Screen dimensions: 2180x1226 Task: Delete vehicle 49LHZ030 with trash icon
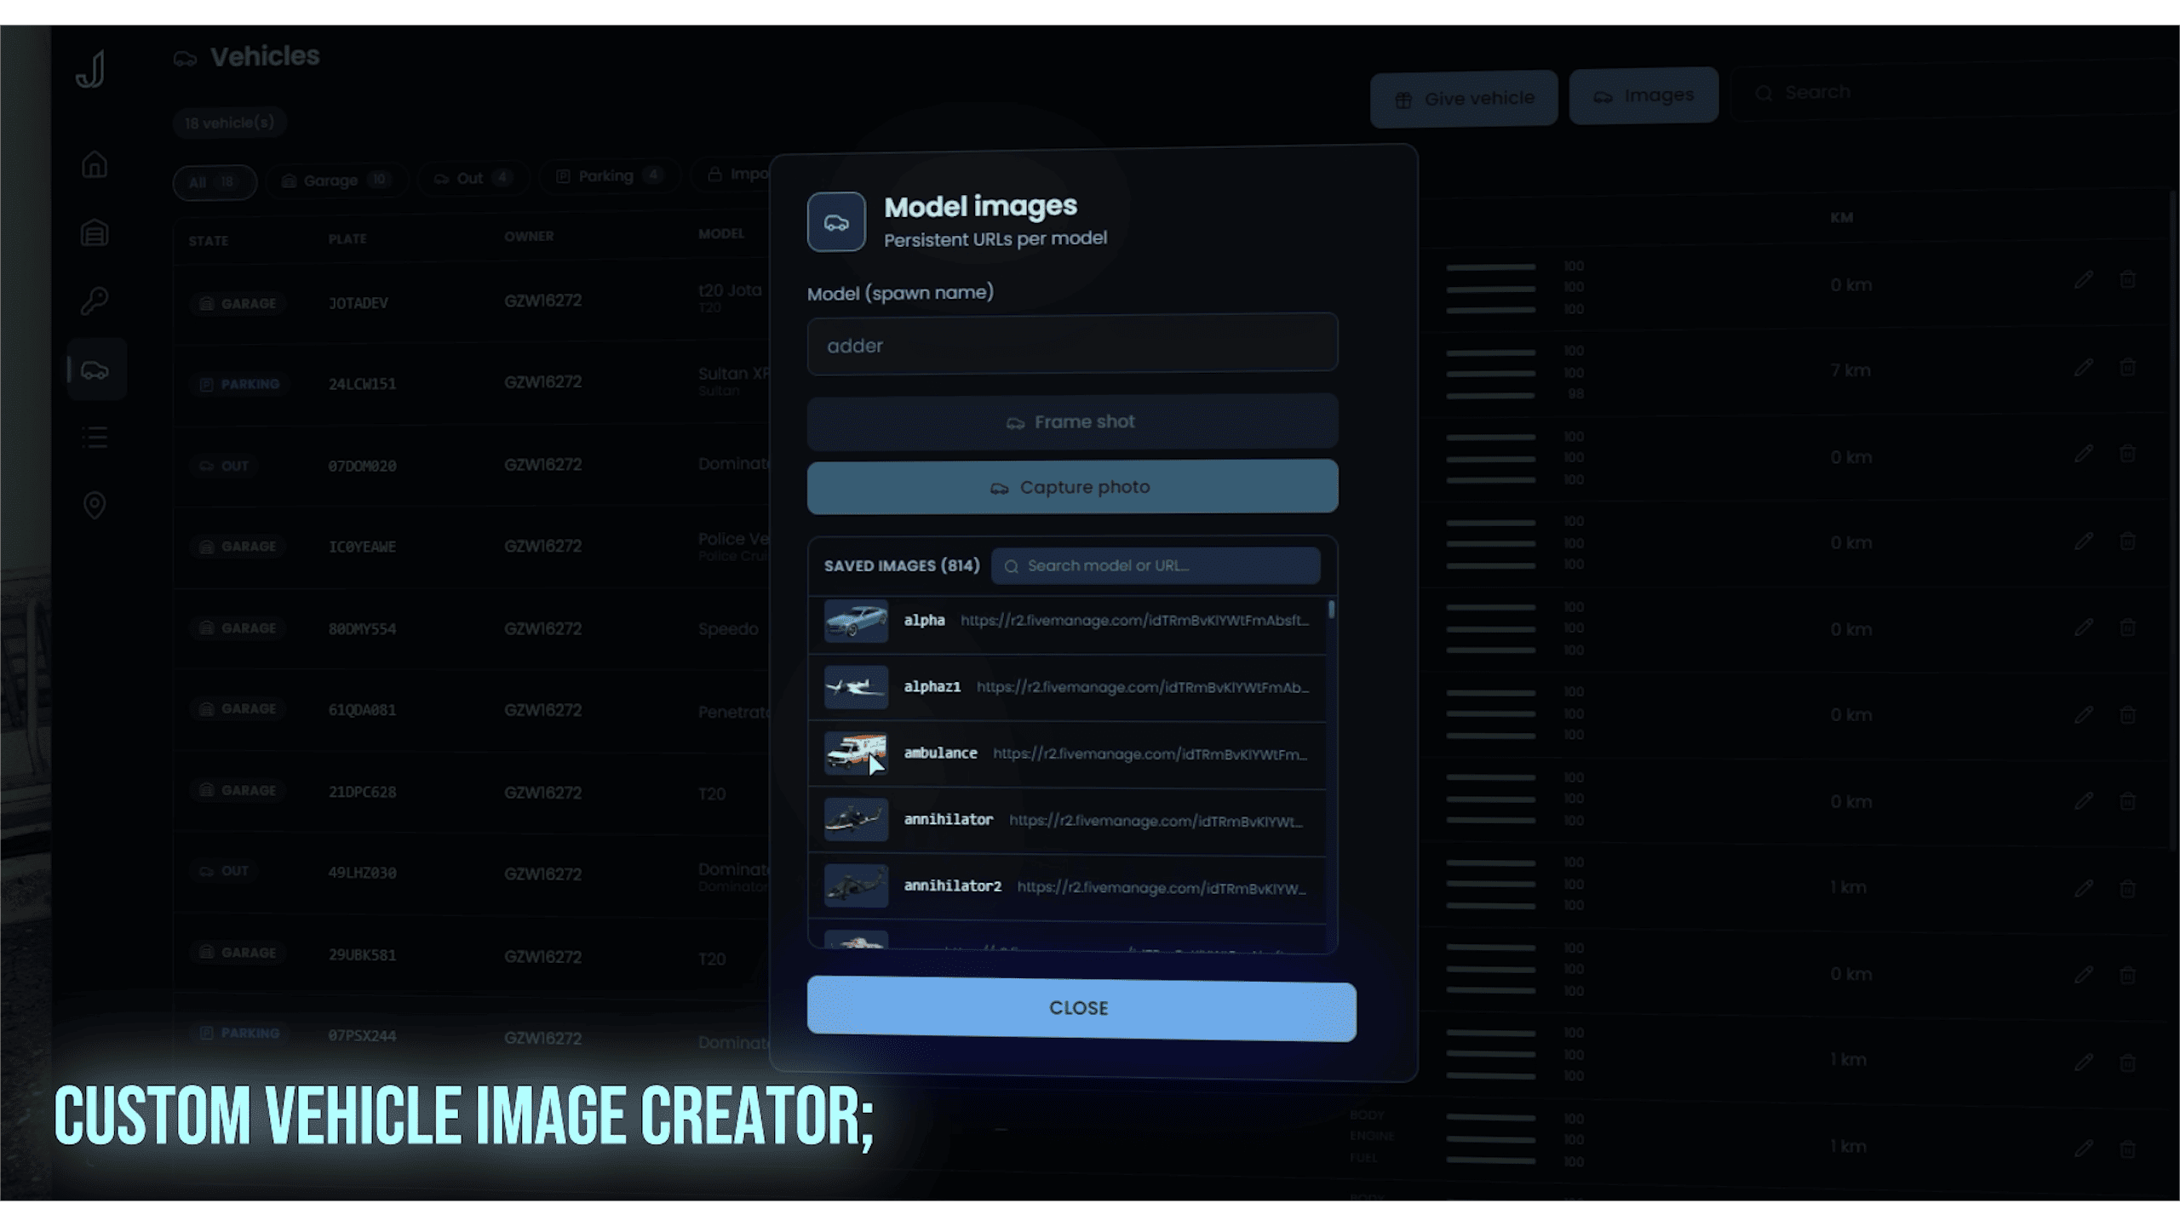pyautogui.click(x=2127, y=888)
